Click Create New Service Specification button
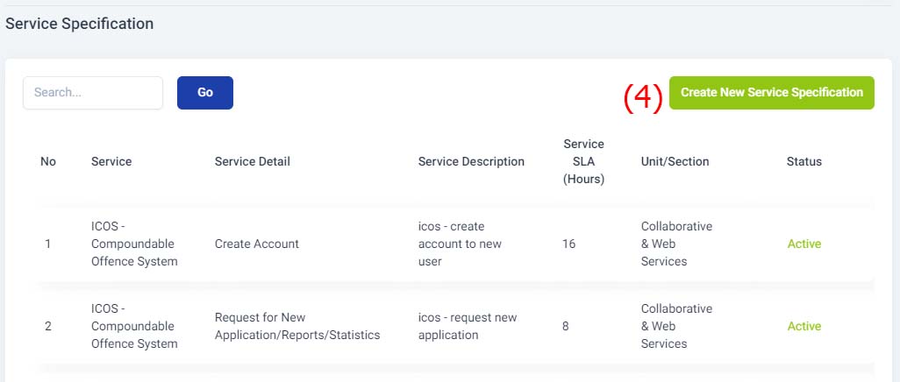The height and width of the screenshot is (382, 900). 771,92
